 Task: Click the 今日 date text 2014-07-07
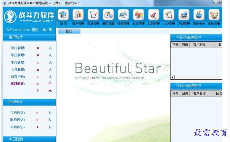(x=23, y=30)
